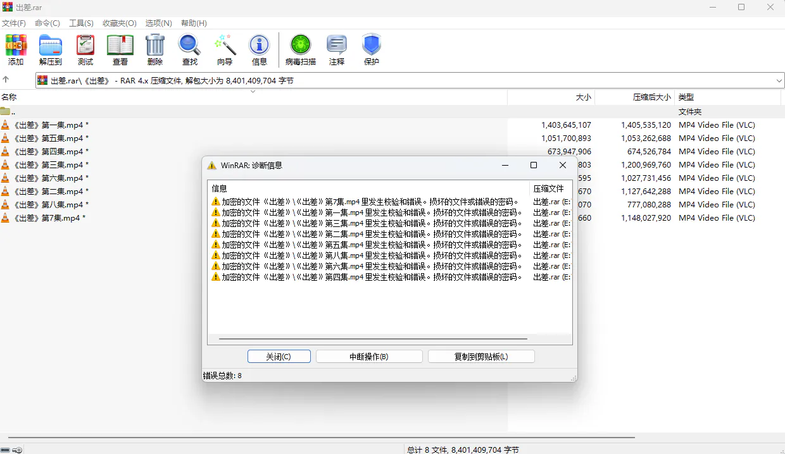Image resolution: width=785 pixels, height=454 pixels.
Task: Click the 保护 (Protect) shield icon
Action: (x=372, y=50)
